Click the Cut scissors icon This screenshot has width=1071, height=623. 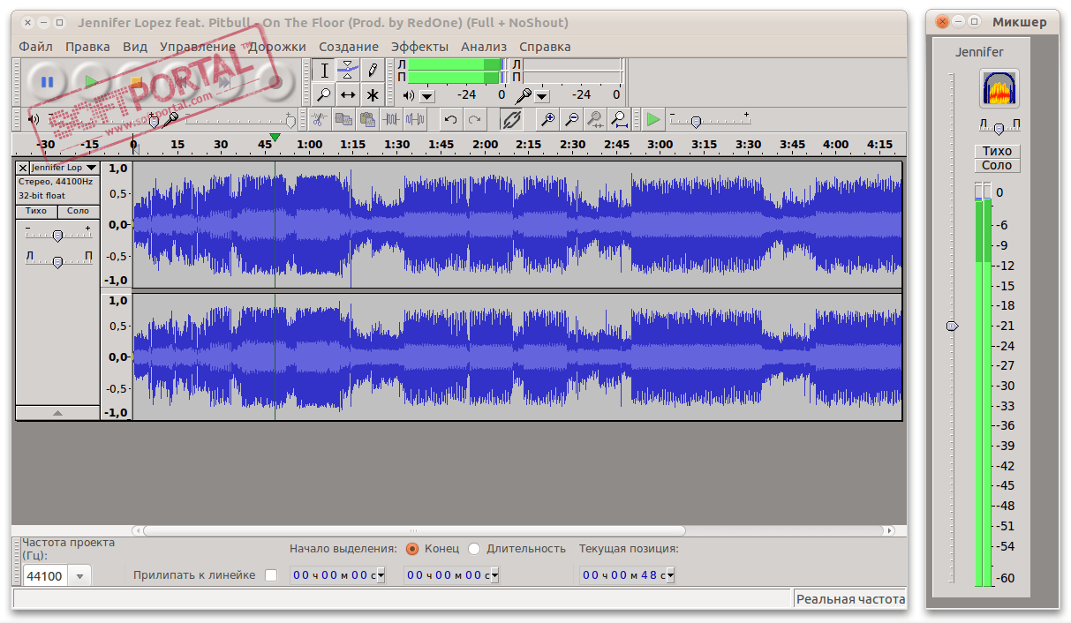pyautogui.click(x=319, y=119)
